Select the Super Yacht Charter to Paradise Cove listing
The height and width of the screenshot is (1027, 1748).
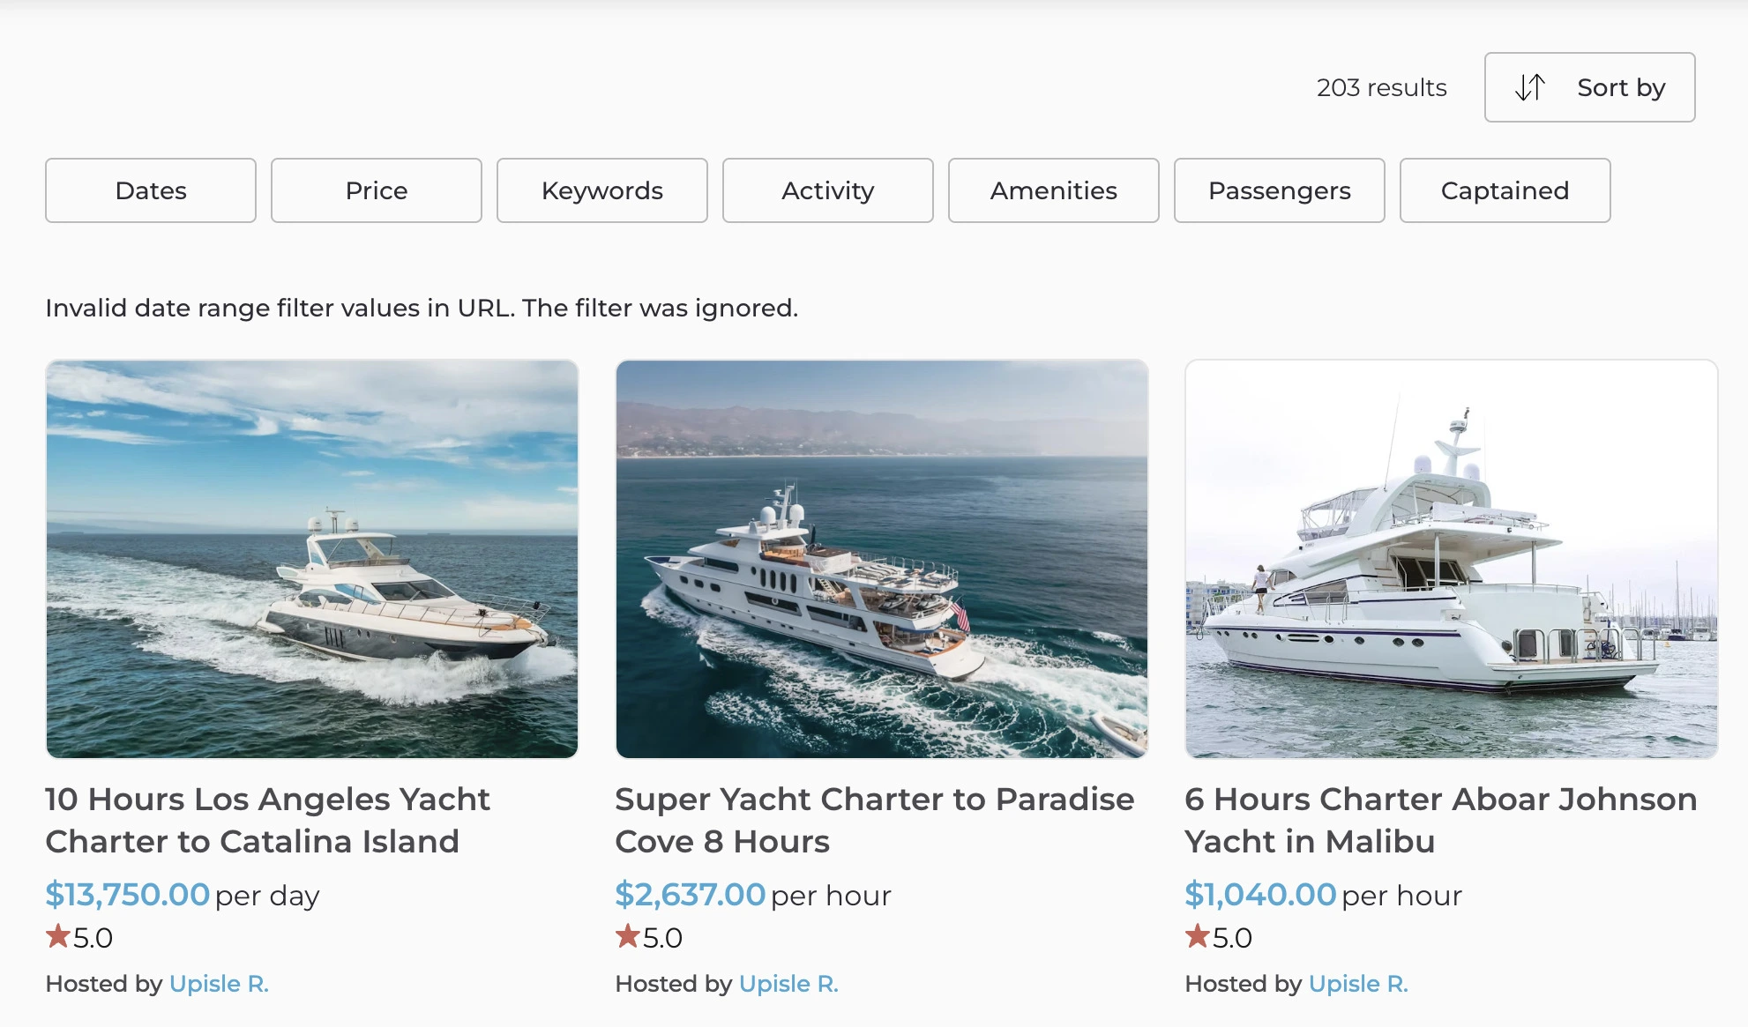coord(873,820)
